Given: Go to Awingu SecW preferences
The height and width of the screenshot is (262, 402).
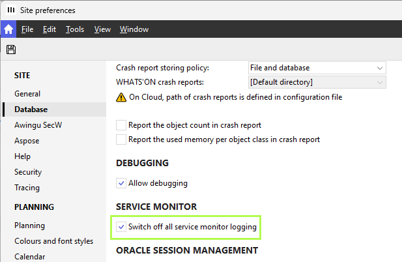Looking at the screenshot, I should tap(38, 125).
